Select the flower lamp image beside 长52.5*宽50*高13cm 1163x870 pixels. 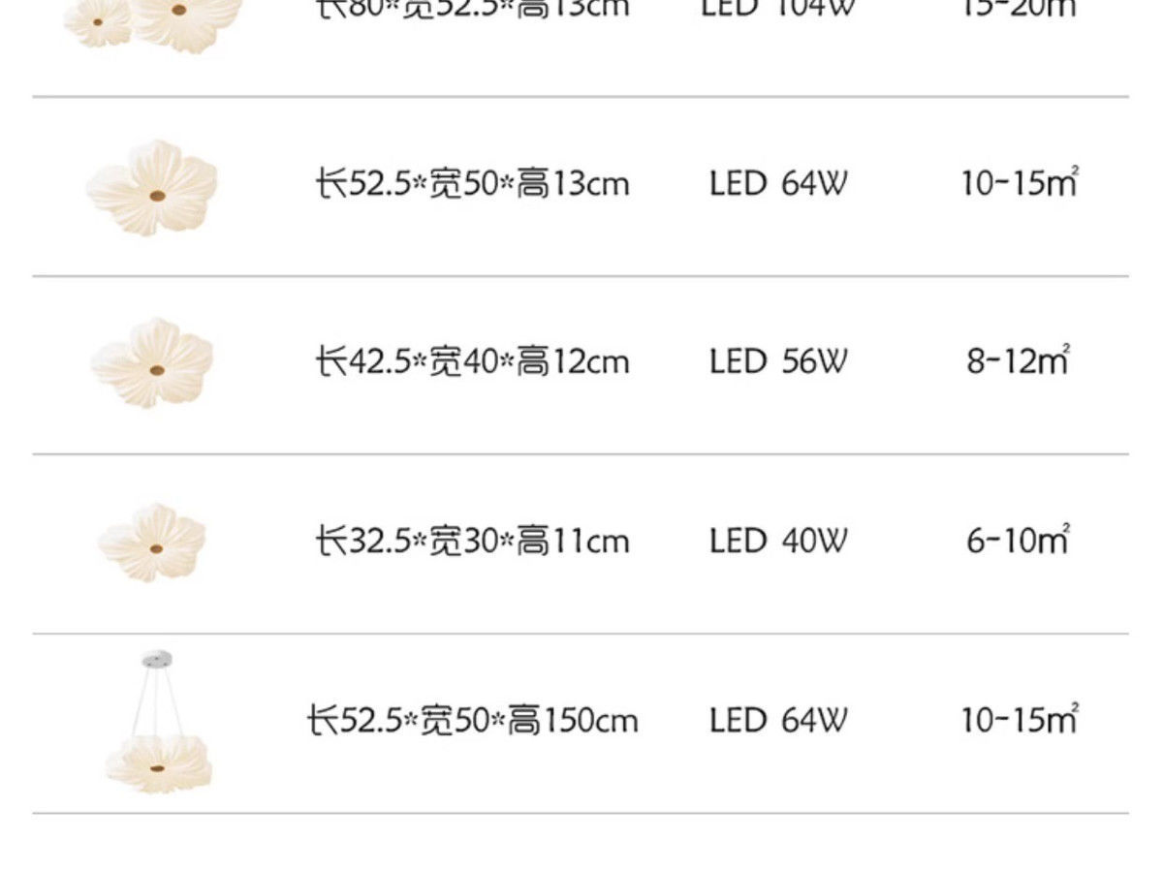pyautogui.click(x=153, y=187)
